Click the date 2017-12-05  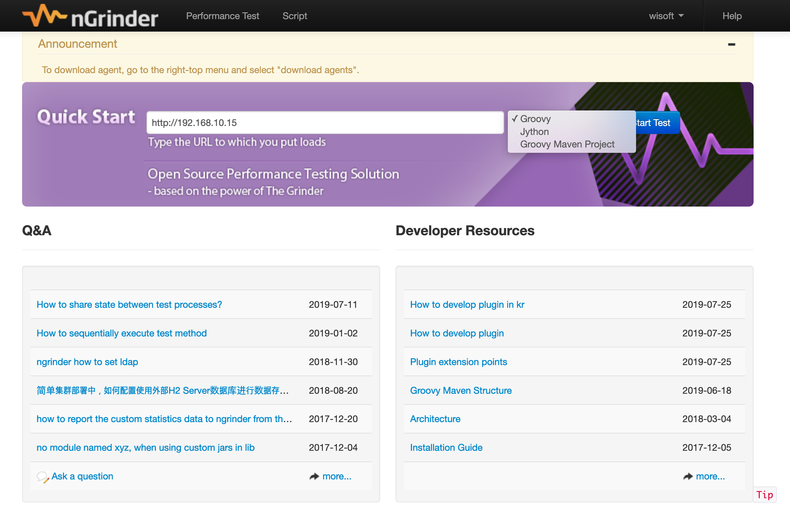click(x=707, y=447)
